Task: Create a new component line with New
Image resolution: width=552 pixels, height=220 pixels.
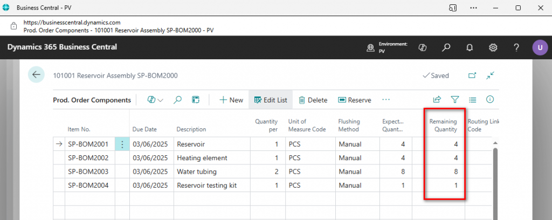Action: 231,100
